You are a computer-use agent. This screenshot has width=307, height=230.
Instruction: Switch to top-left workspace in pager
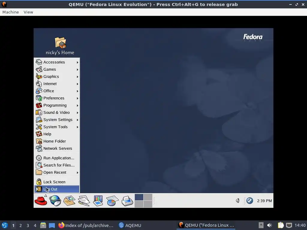coord(139,197)
